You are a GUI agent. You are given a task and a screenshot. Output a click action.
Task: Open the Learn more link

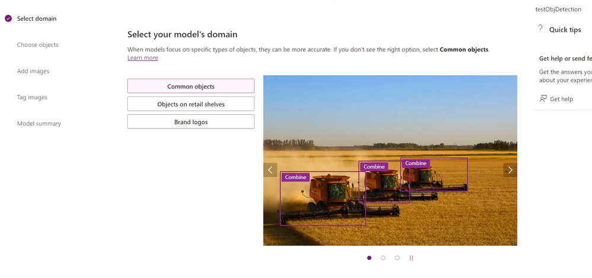(x=143, y=57)
